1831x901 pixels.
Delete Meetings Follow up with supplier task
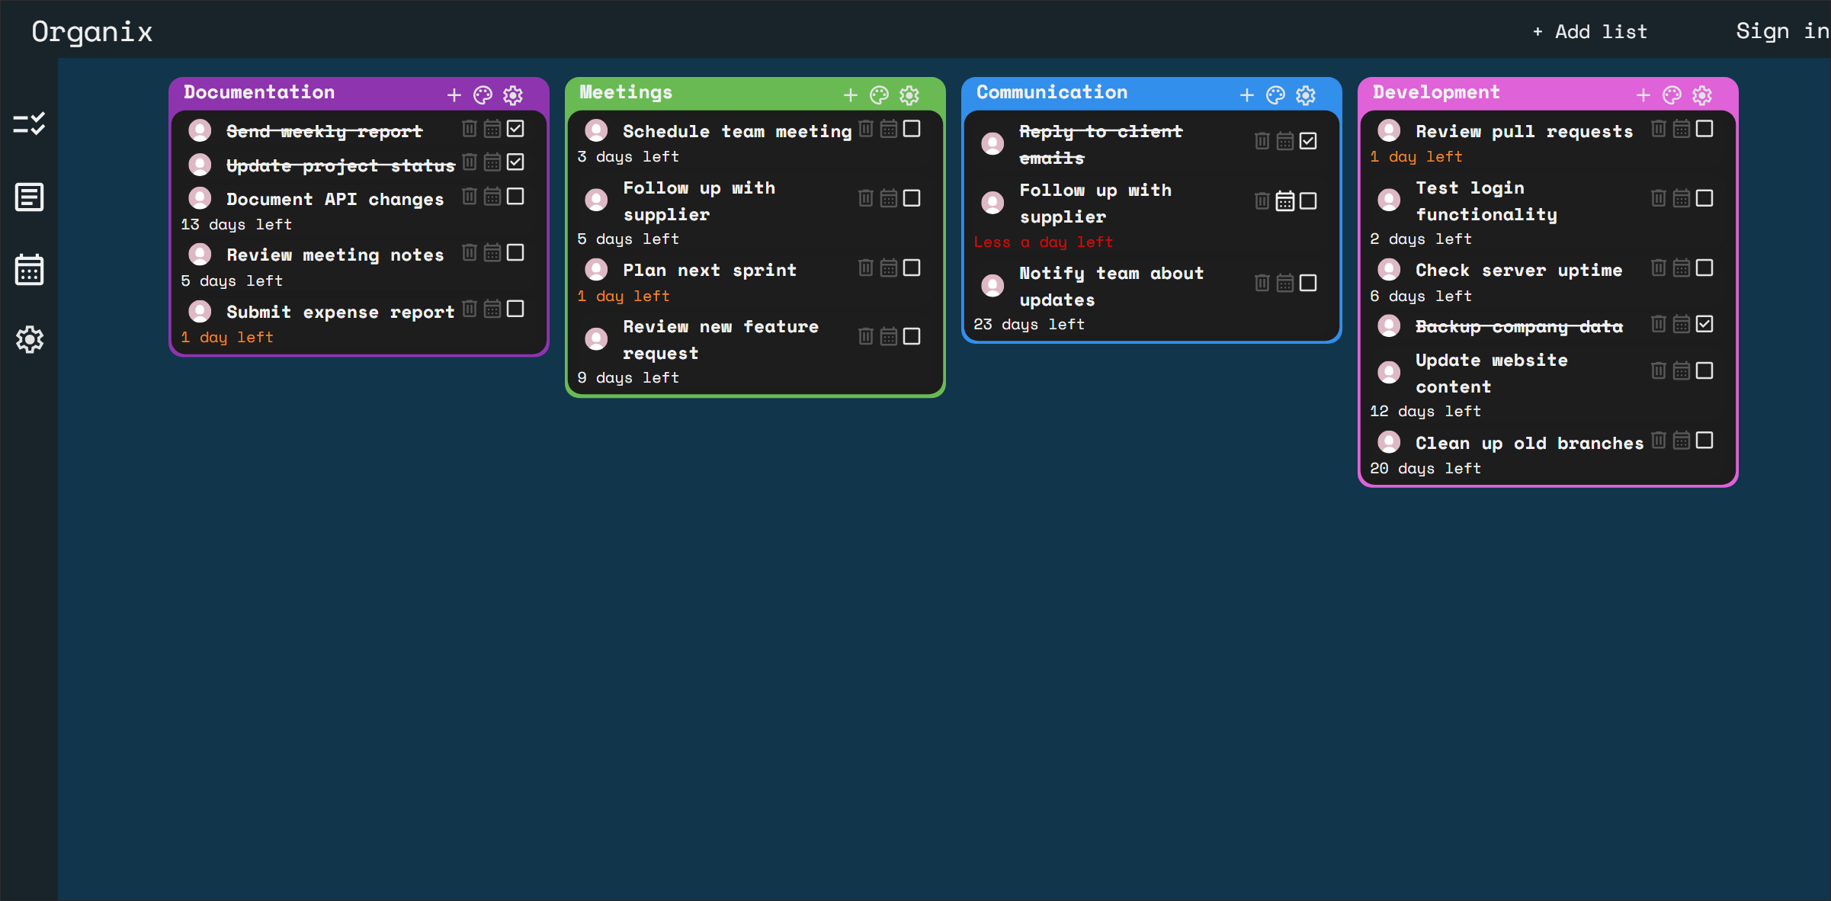(x=866, y=198)
